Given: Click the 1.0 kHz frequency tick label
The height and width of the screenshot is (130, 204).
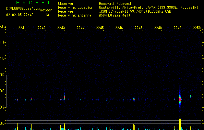Looking at the screenshot, I should point(2,58).
